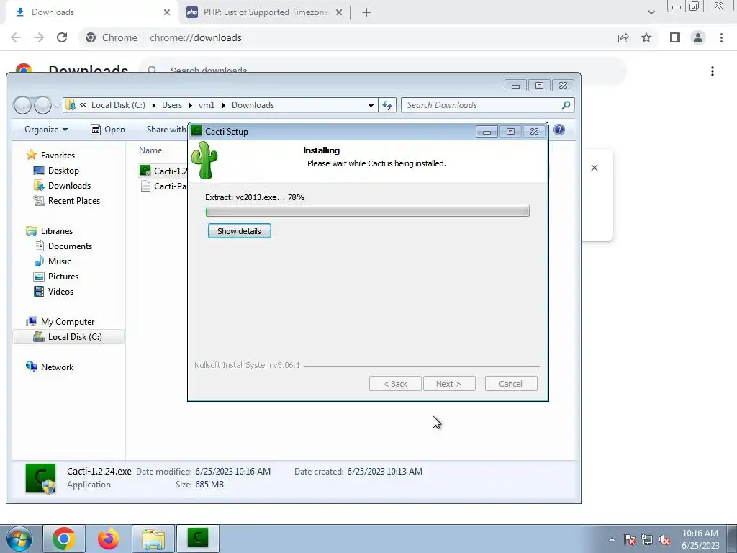Click the share page icon in Chrome

pos(623,37)
